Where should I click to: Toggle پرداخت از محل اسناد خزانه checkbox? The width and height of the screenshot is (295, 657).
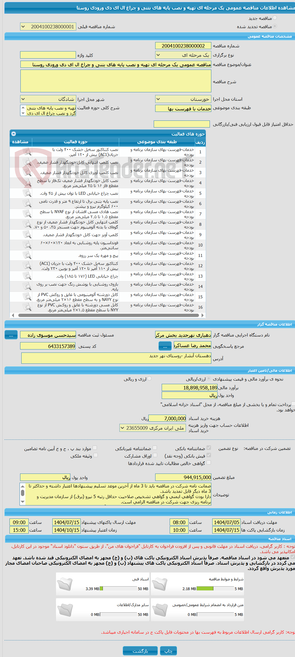coord(293,404)
